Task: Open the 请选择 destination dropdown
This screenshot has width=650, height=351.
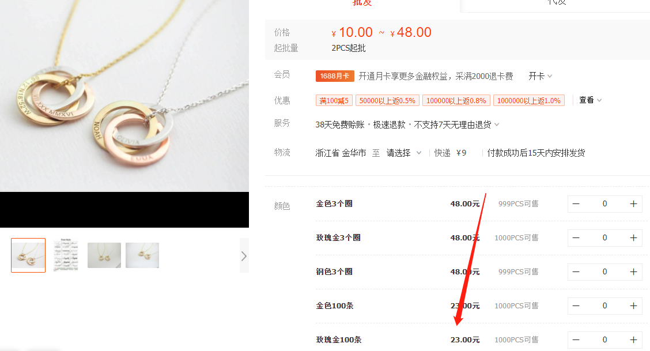Action: click(x=404, y=153)
